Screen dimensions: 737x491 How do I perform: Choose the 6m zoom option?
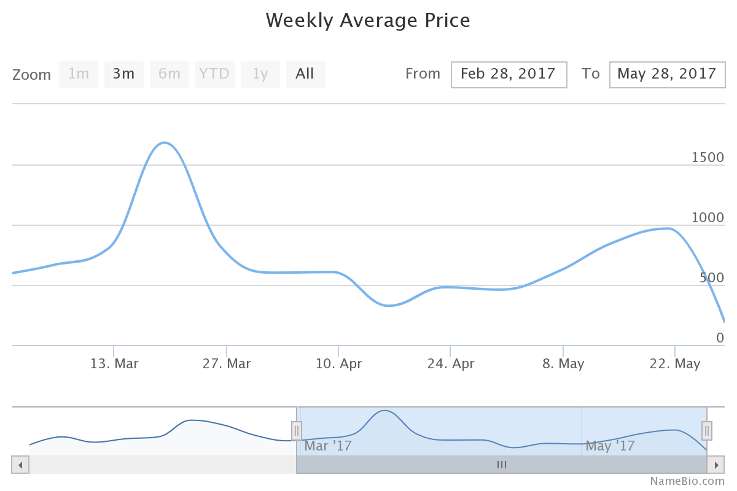click(170, 74)
